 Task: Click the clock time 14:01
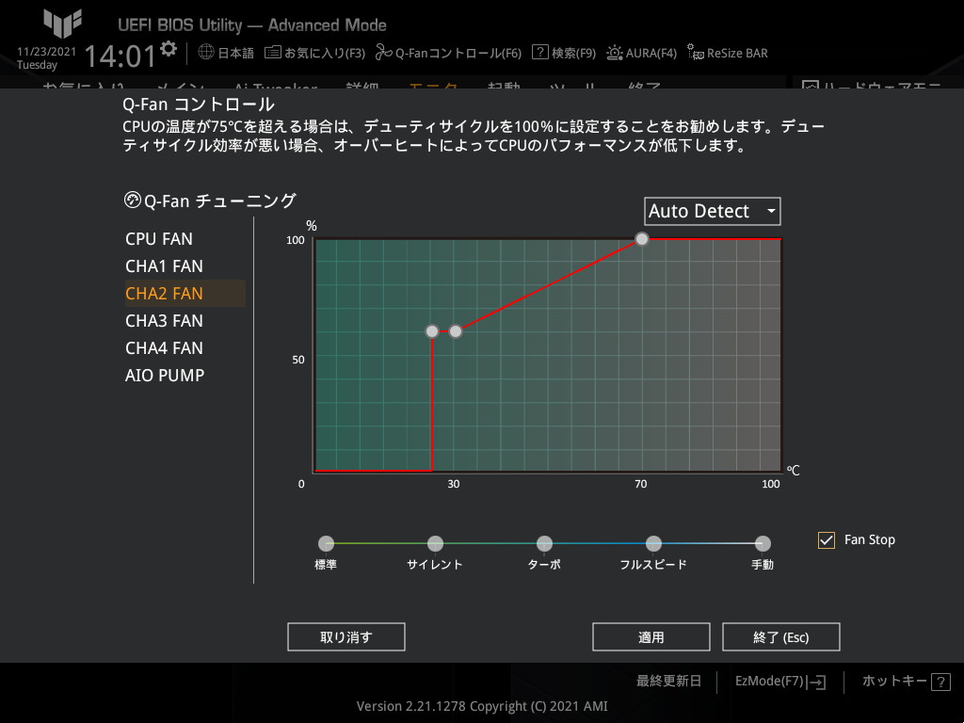click(120, 56)
